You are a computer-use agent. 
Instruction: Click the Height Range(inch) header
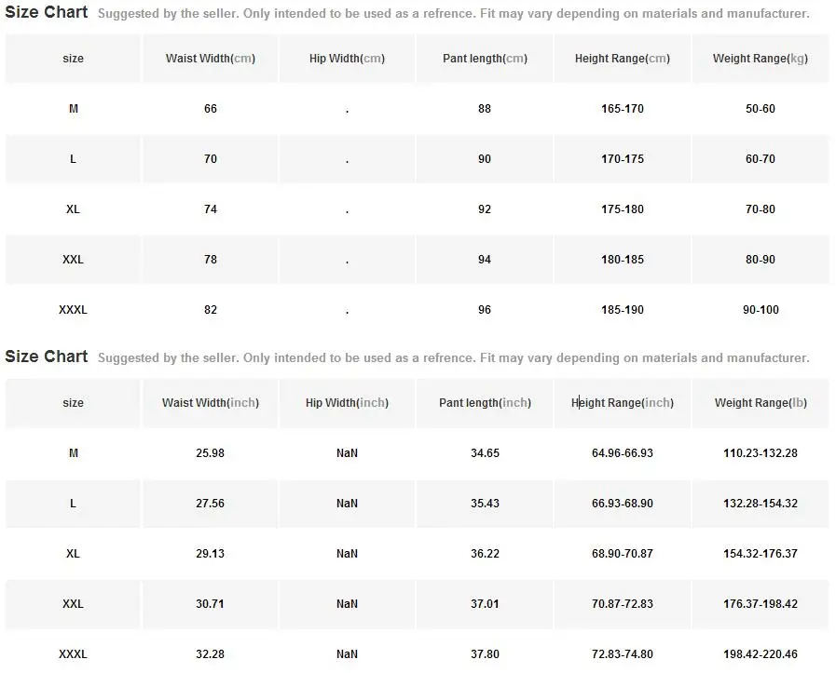(623, 403)
